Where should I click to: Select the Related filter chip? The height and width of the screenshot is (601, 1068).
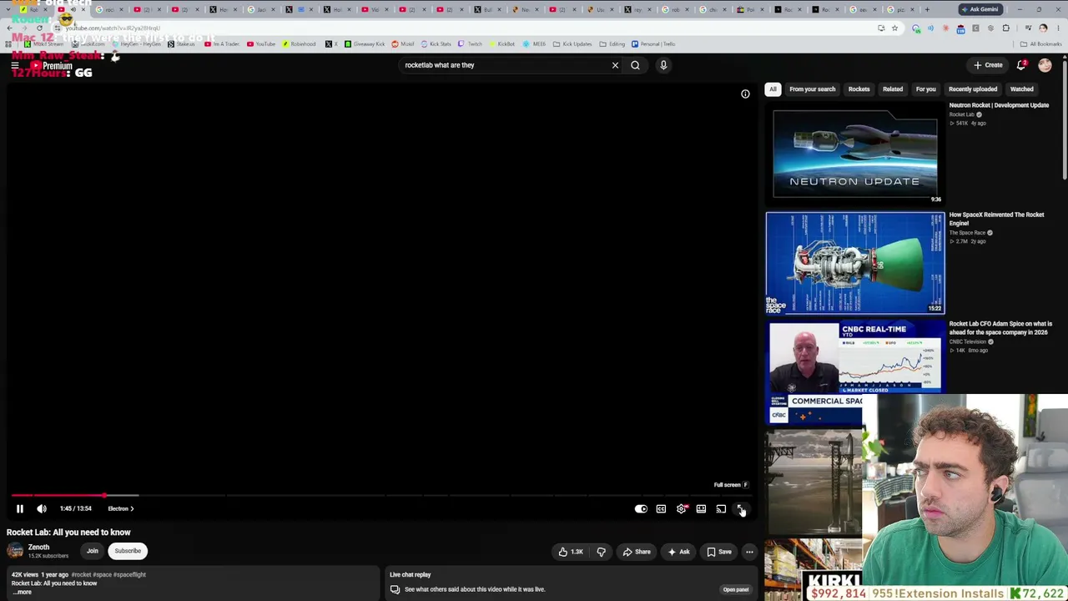(893, 89)
